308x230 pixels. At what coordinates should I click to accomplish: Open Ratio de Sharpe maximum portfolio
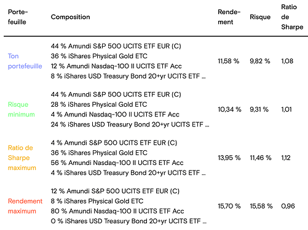click(22, 158)
